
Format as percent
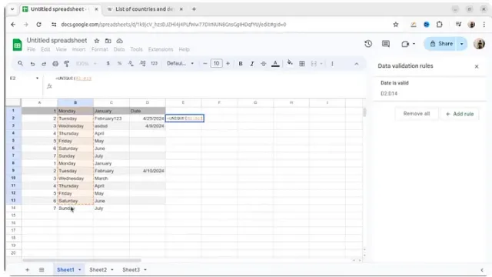[119, 63]
